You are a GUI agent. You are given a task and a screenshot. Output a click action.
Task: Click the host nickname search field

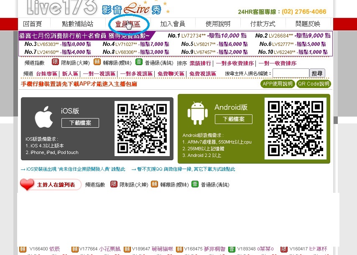click(291, 73)
